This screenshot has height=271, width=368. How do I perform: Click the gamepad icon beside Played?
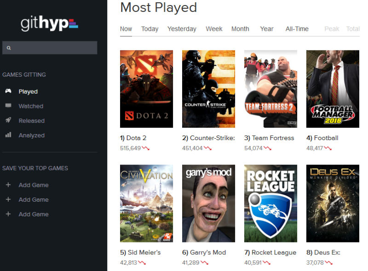pyautogui.click(x=8, y=91)
